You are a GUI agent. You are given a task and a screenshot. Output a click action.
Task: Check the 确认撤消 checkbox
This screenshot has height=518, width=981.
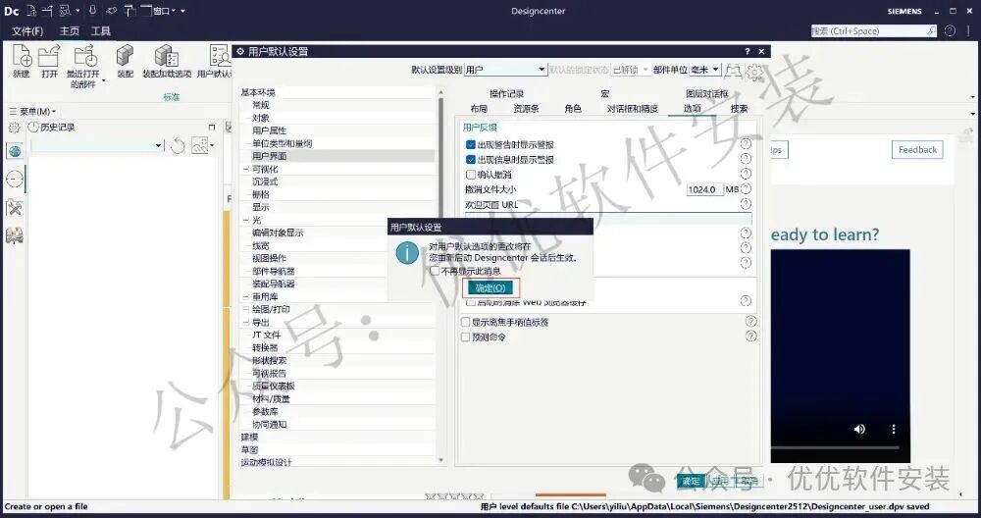(471, 175)
